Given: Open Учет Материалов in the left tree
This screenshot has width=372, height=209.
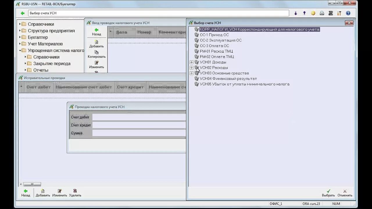Looking at the screenshot, I should 45,44.
